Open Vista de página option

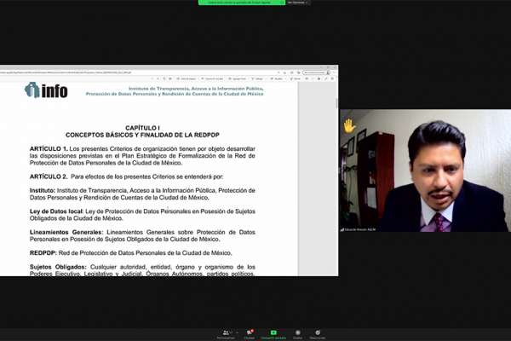(x=186, y=78)
